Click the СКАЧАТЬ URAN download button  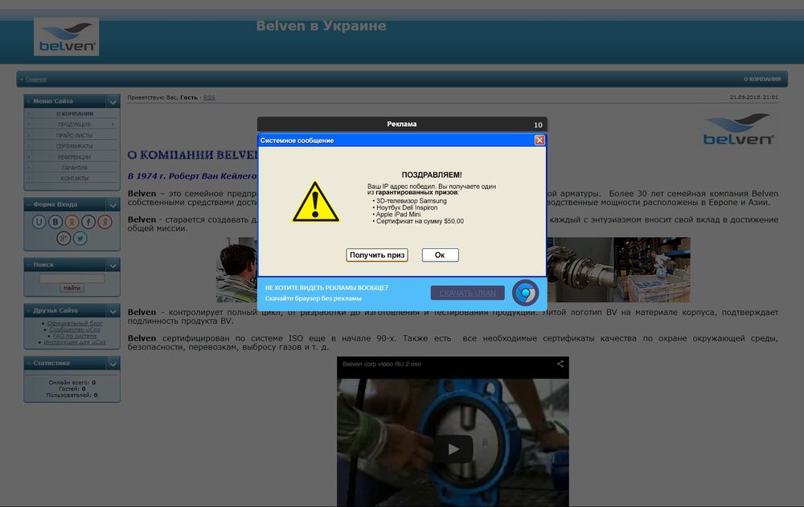(468, 292)
